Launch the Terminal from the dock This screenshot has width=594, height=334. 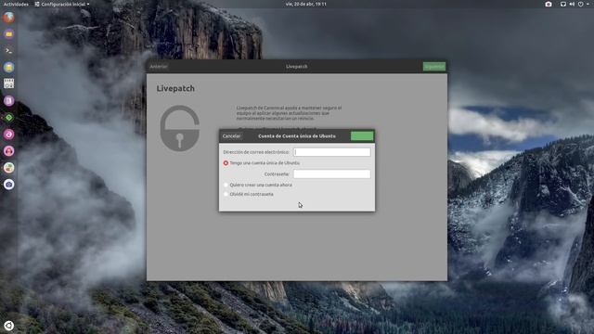pos(8,51)
